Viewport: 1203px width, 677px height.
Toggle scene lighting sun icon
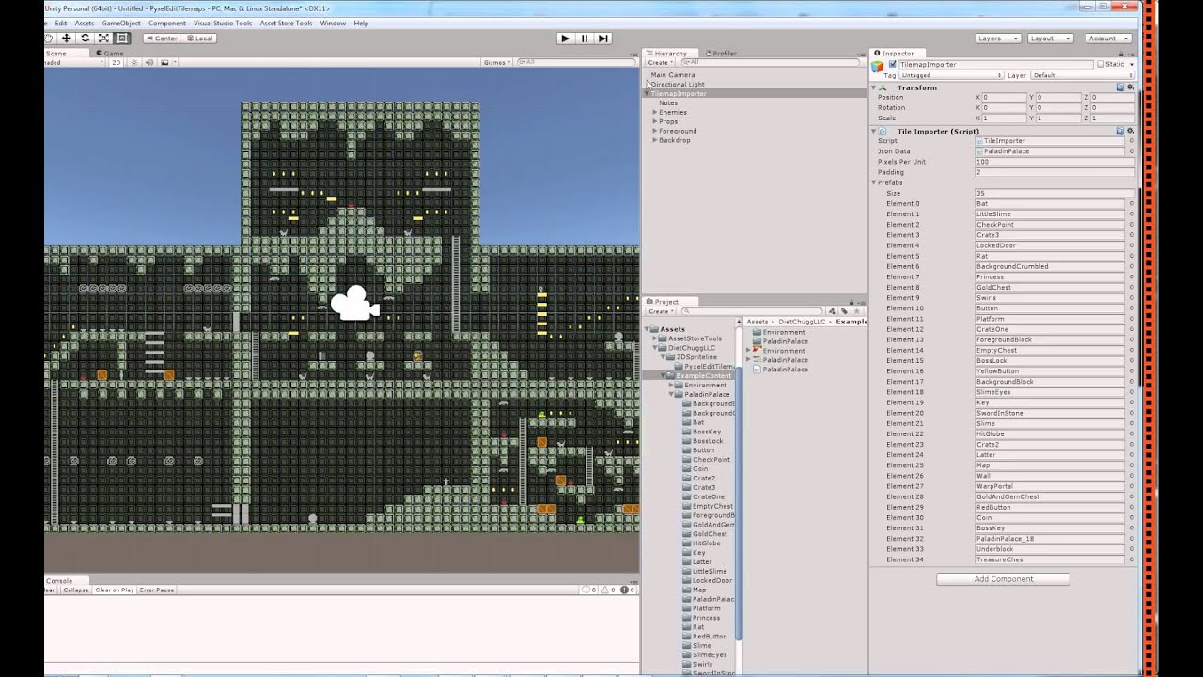(134, 63)
